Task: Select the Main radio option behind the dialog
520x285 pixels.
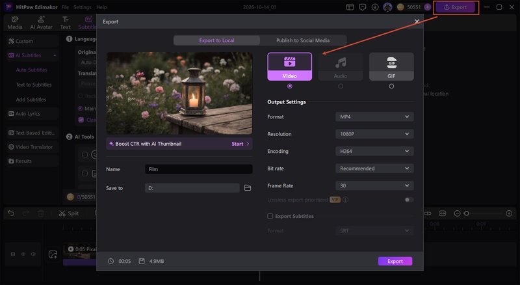Action: tap(80, 108)
